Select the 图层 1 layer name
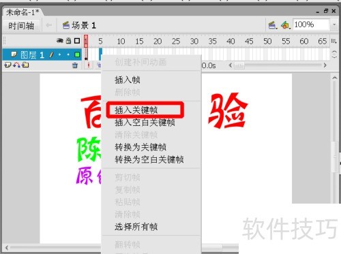This screenshot has height=254, width=341. [32, 54]
